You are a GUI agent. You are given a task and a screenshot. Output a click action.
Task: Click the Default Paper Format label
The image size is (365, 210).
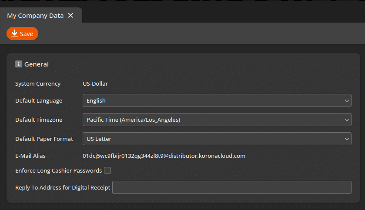click(x=44, y=139)
